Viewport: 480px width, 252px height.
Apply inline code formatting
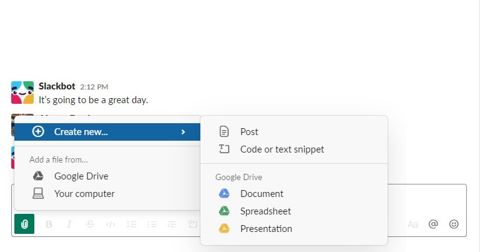[110, 224]
